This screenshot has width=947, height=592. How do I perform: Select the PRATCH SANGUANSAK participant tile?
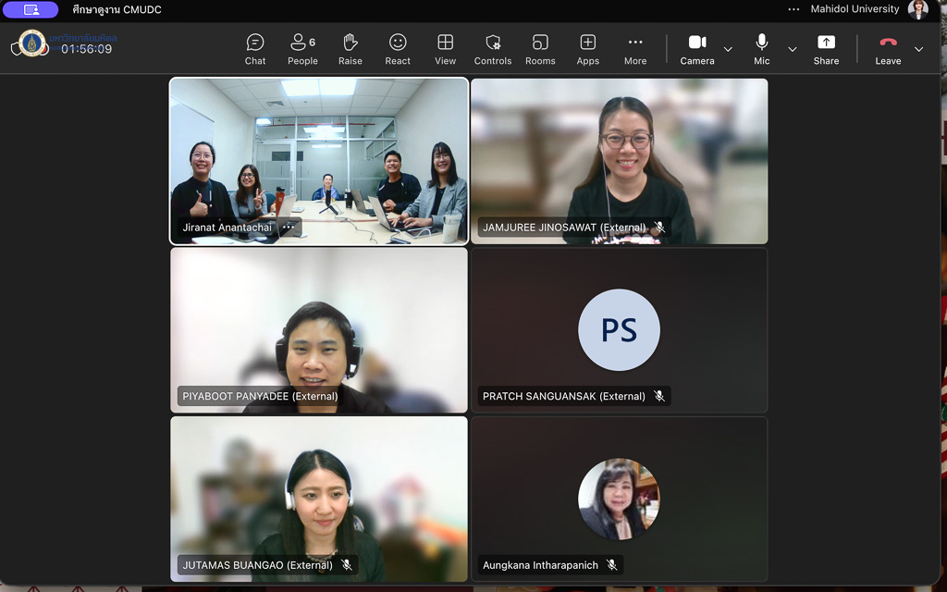pos(619,330)
